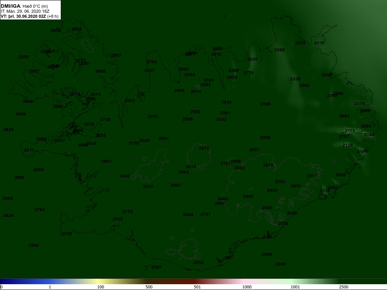387x290 pixels.
Task: Click the map value 3130
Action: [134, 143]
